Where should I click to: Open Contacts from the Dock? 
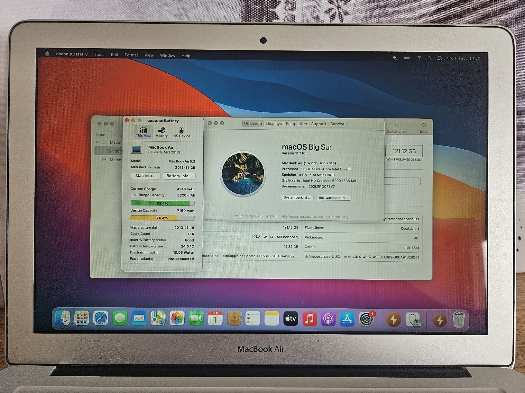[x=234, y=319]
